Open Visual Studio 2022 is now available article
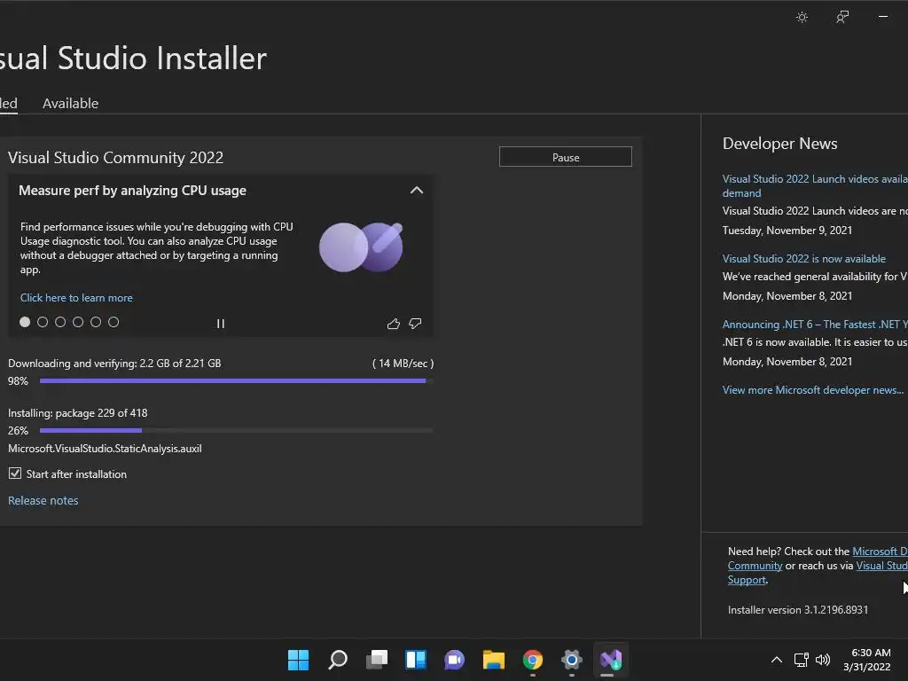Screen dimensions: 908x681 click(803, 259)
